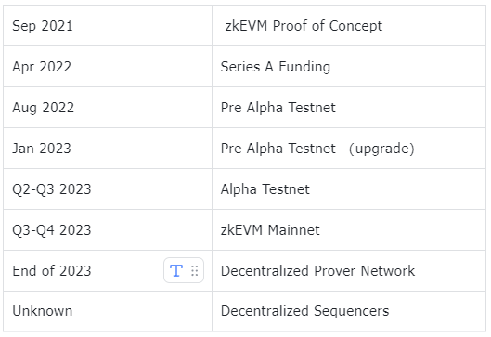Click the blue text type icon
This screenshot has height=337, width=491.
tap(176, 270)
